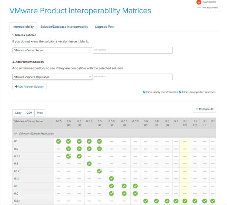Viewport: 227px width, 205px height.
Task: Export the matrix with CSV button
Action: click(29, 113)
